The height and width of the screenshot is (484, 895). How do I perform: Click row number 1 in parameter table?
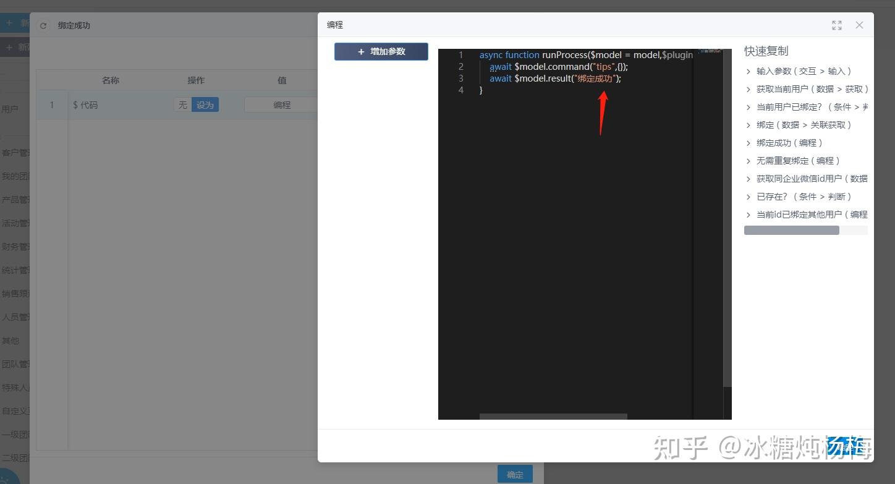(x=52, y=105)
